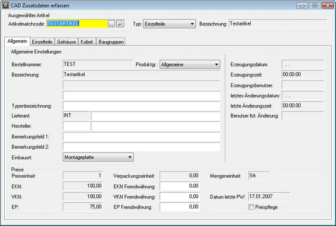Click the Artikelmatchcode field with TESTARTIKEL
Image resolution: width=336 pixels, height=226 pixels.
(x=77, y=24)
